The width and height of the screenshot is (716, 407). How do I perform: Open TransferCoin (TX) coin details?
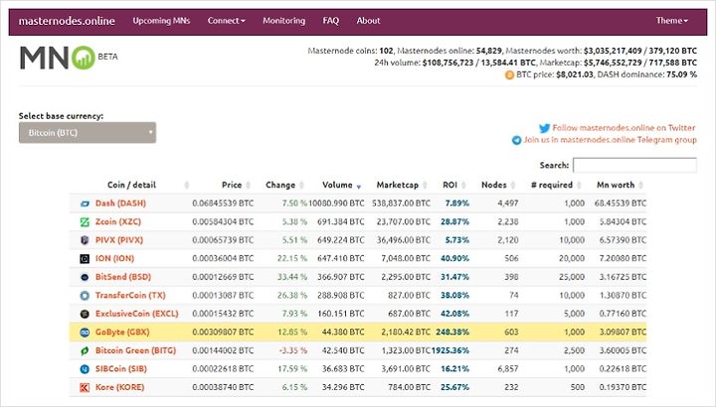pos(130,296)
